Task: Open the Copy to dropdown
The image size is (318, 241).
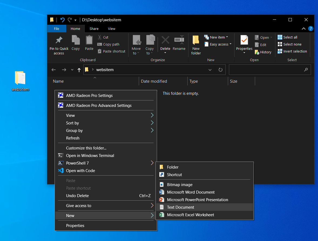Action: point(150,45)
